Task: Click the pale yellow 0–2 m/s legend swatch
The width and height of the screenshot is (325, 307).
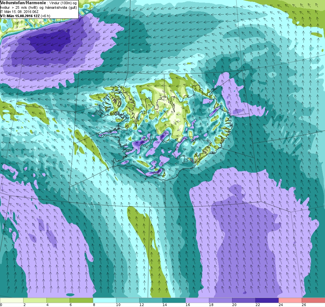Action: (12, 301)
